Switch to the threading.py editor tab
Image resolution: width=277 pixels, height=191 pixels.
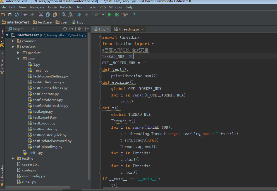[x=129, y=29]
